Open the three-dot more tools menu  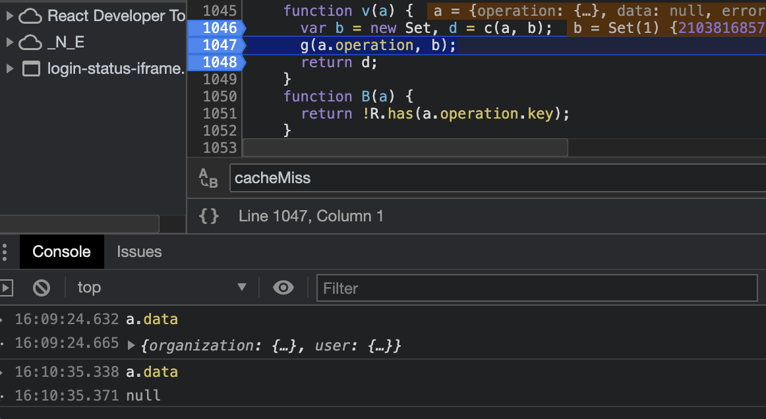point(5,252)
